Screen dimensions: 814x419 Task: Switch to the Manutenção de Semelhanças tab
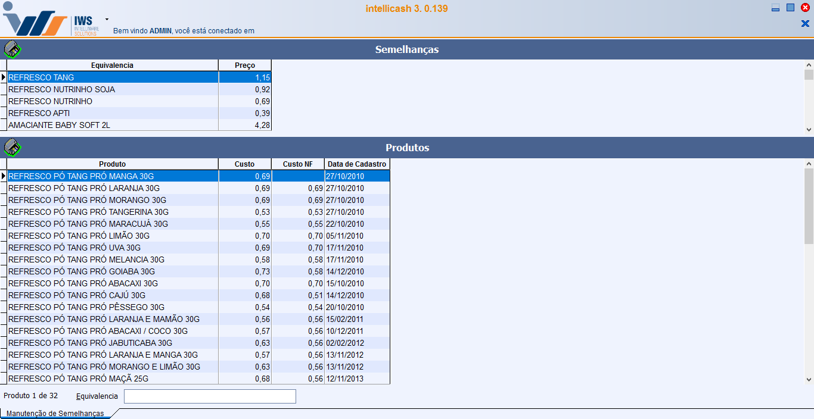tap(55, 413)
